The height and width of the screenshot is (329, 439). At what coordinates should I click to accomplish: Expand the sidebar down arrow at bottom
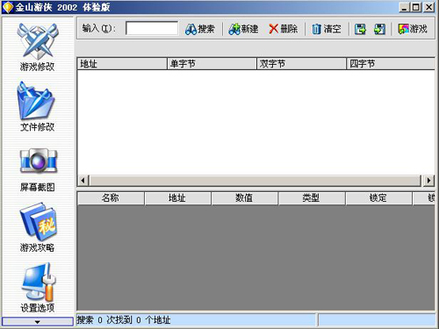coord(38,322)
